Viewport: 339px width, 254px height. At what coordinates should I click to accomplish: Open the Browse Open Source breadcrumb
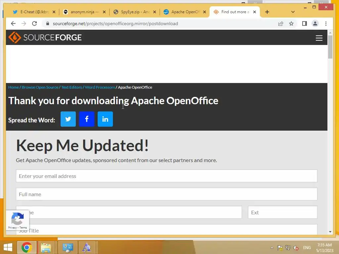point(40,87)
